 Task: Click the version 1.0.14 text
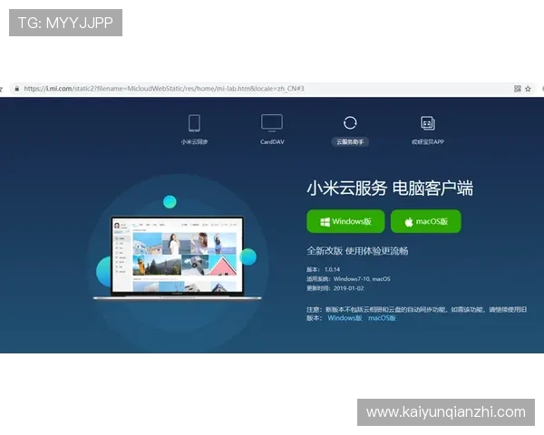(332, 269)
